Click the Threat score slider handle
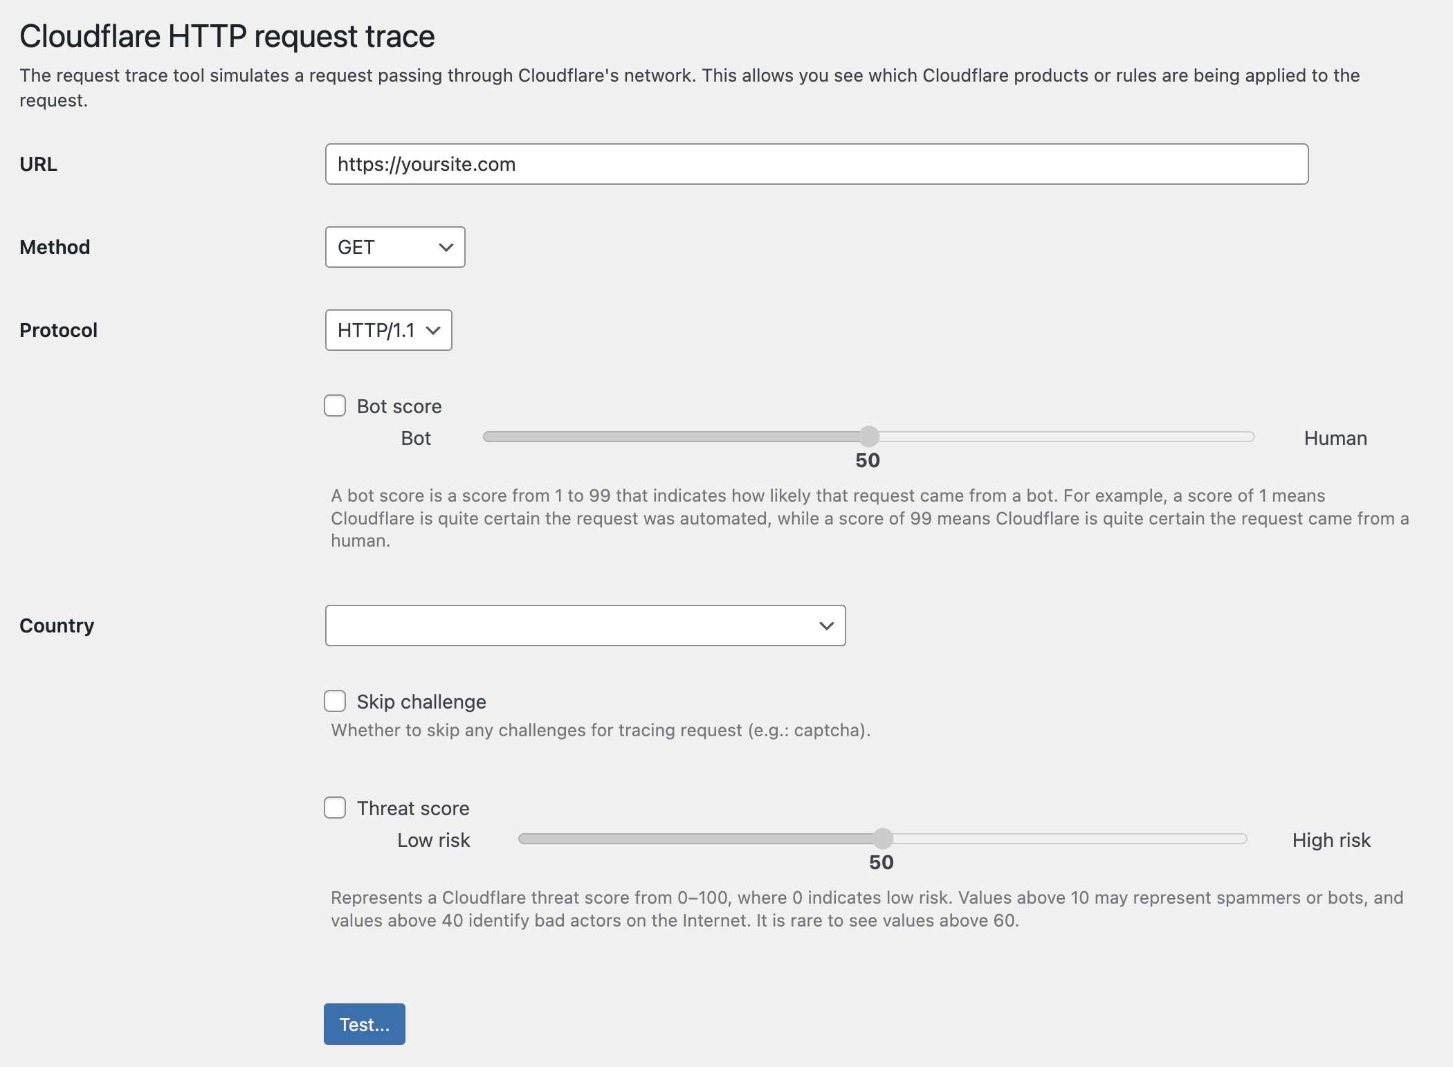 [883, 839]
